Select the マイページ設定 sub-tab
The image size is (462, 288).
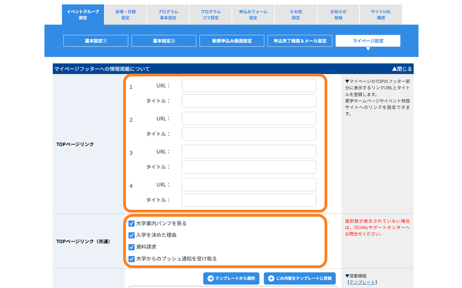point(368,41)
